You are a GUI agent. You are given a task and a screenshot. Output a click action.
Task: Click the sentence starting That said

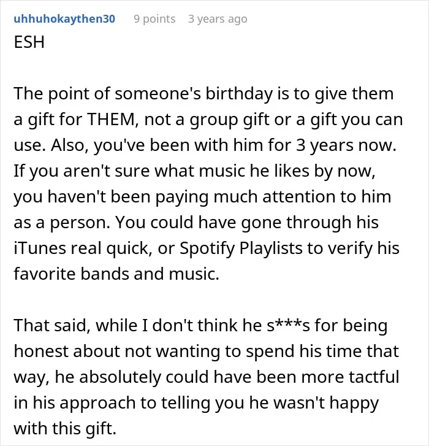point(207,377)
